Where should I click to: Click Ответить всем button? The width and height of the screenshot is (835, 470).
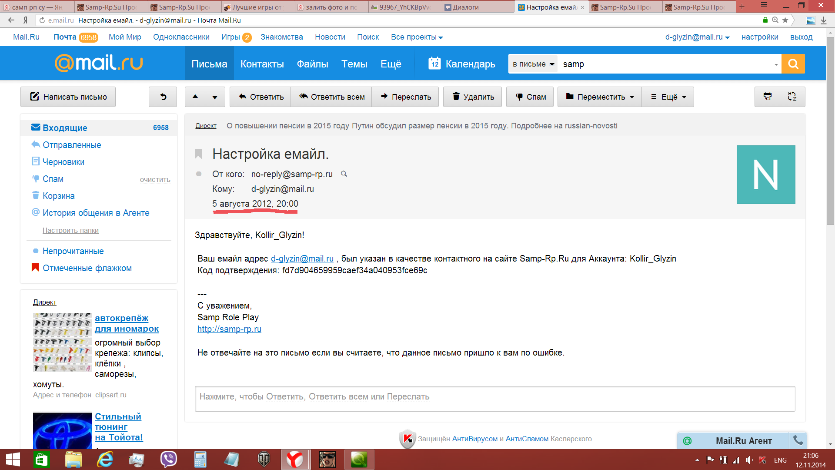coord(331,97)
